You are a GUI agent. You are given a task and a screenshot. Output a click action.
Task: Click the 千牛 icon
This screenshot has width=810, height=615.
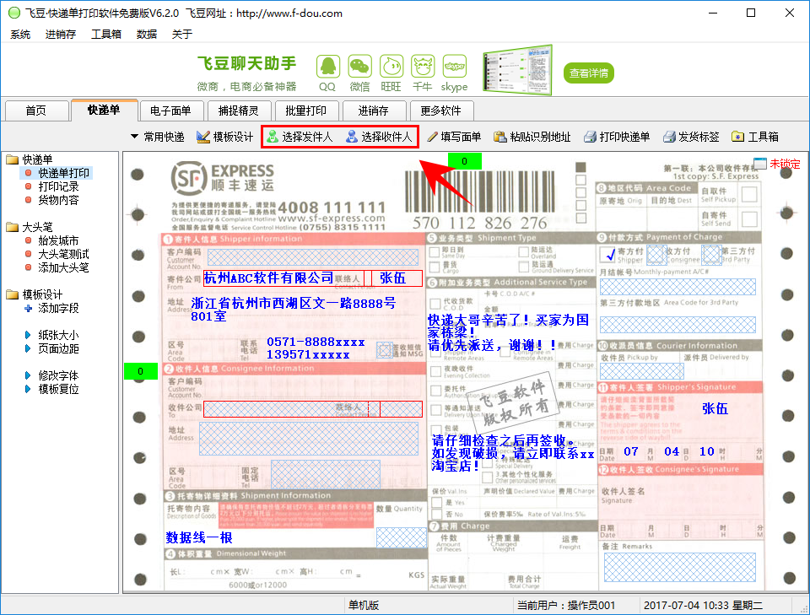(423, 67)
